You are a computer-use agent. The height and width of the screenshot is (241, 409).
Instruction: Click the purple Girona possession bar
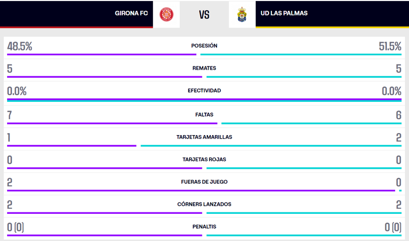(x=101, y=54)
